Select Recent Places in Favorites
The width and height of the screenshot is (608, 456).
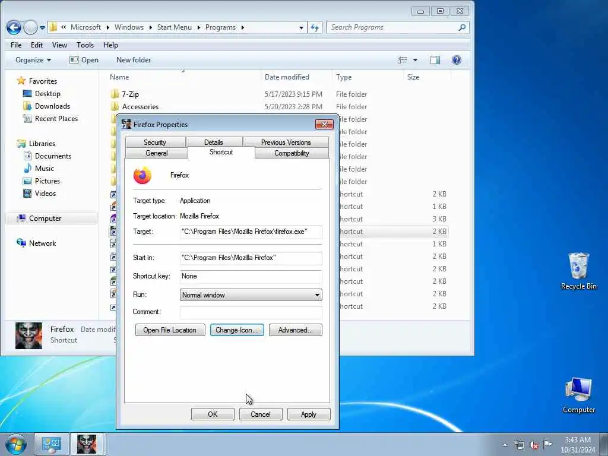point(56,118)
